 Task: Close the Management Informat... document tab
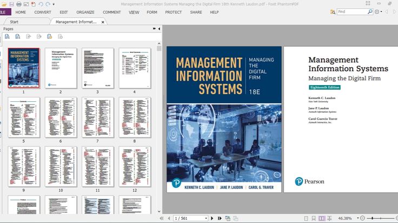point(103,22)
